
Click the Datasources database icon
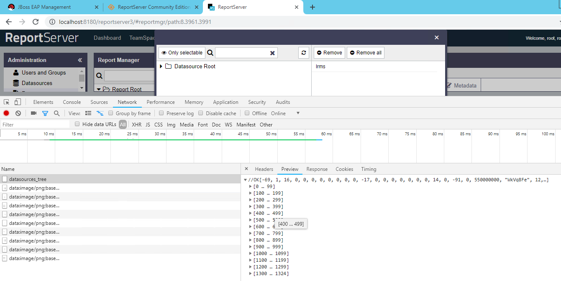tap(16, 83)
